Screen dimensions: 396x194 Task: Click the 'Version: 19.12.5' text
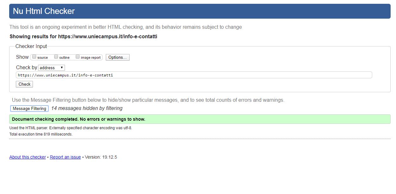pyautogui.click(x=101, y=157)
